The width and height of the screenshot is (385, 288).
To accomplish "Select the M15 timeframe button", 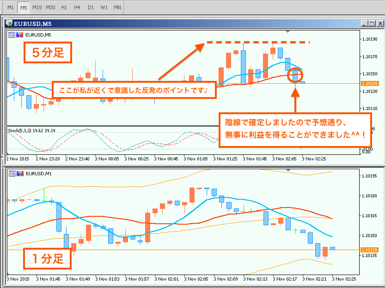I will (x=37, y=7).
